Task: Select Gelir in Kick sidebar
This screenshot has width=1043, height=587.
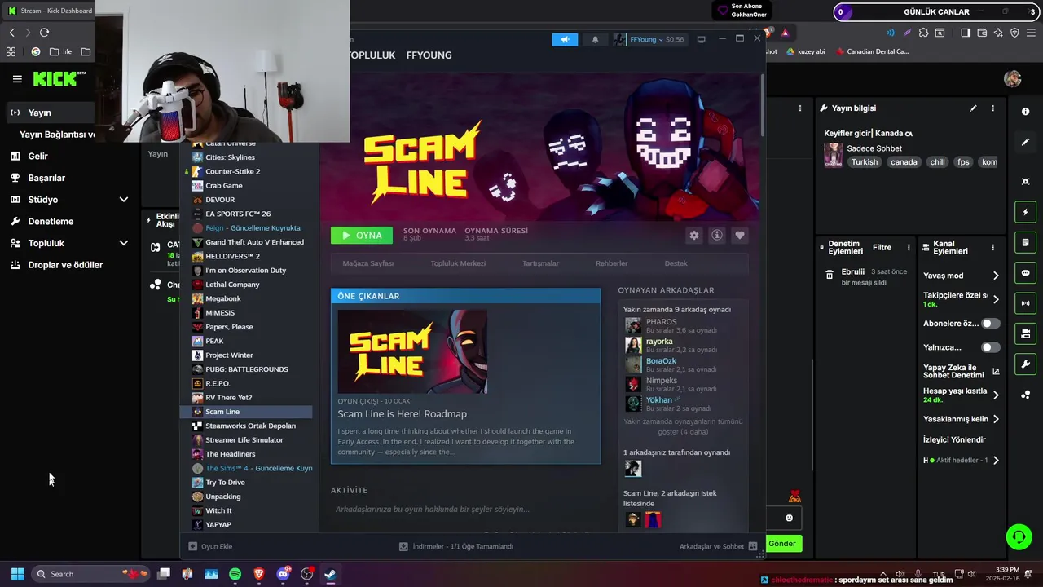Action: coord(38,156)
